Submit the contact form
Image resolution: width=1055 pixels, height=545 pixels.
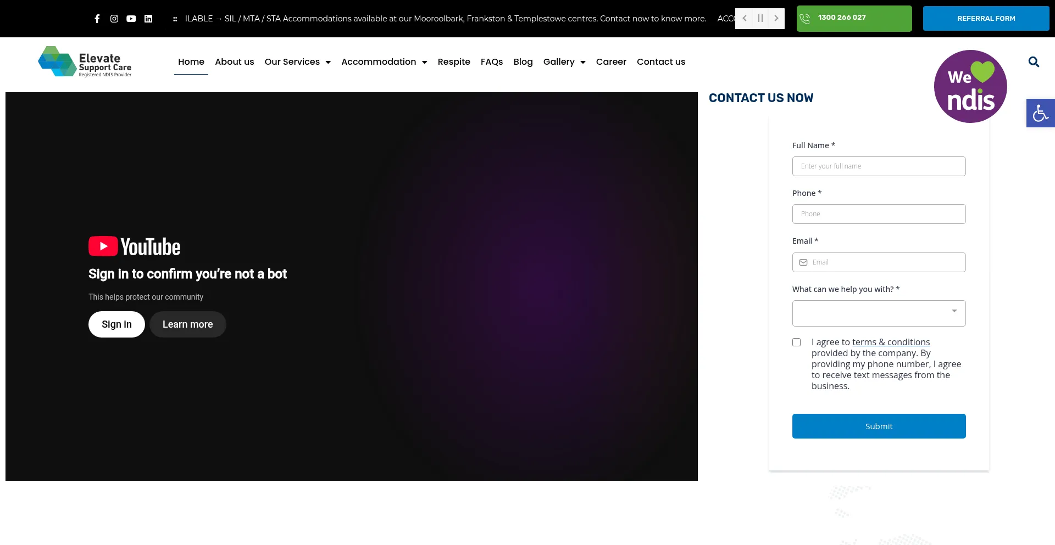pos(879,426)
